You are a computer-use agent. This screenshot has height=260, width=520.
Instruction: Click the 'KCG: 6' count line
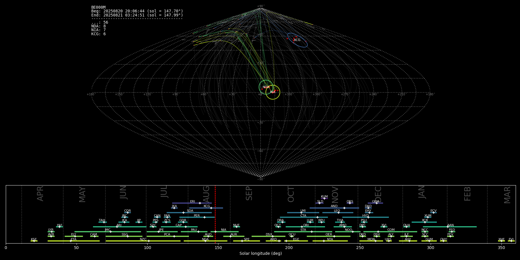tap(99, 34)
